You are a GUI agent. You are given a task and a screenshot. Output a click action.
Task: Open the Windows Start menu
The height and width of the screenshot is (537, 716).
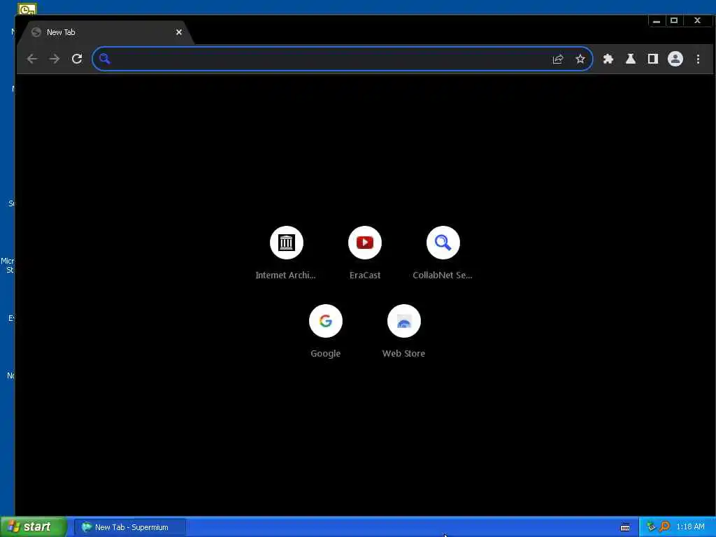click(x=34, y=527)
